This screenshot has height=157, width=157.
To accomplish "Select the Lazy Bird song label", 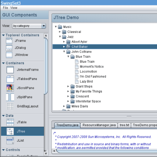I will point(86,82).
